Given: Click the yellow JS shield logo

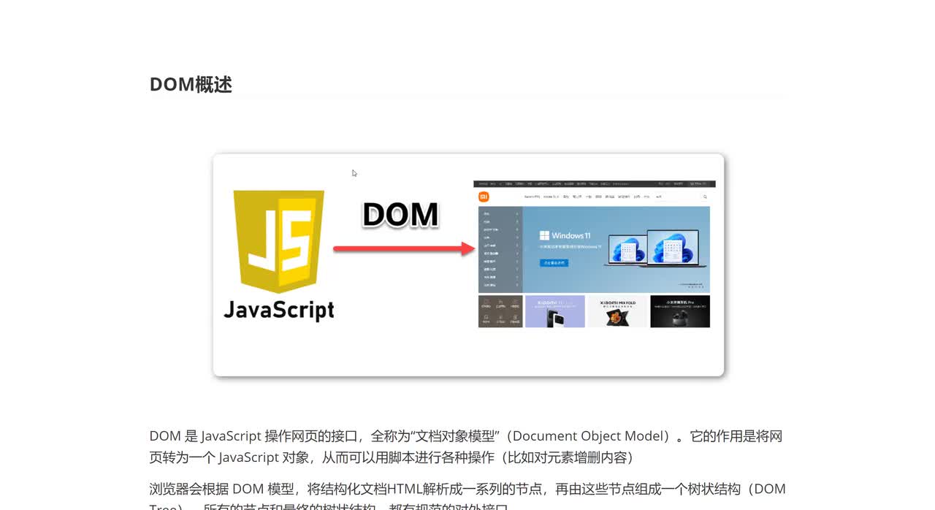Looking at the screenshot, I should [279, 241].
